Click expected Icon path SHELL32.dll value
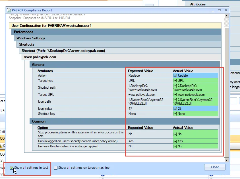The height and width of the screenshot is (179, 240). click(x=146, y=101)
